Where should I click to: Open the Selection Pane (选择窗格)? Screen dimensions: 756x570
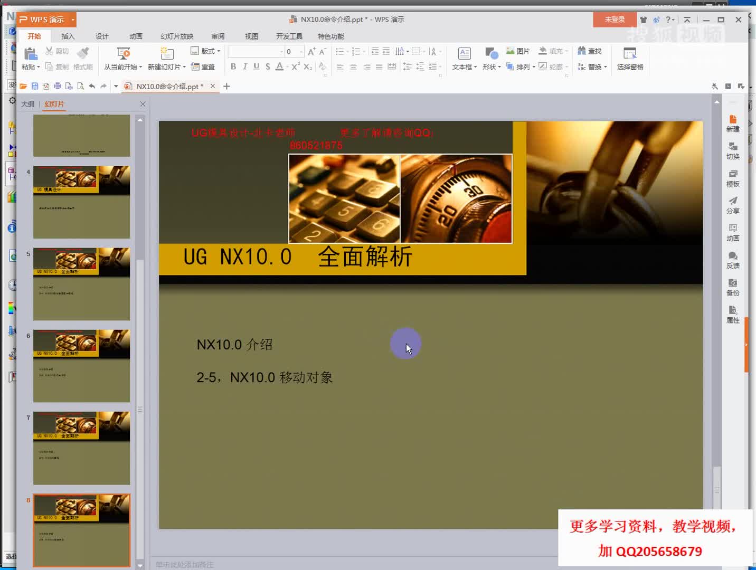coord(630,58)
